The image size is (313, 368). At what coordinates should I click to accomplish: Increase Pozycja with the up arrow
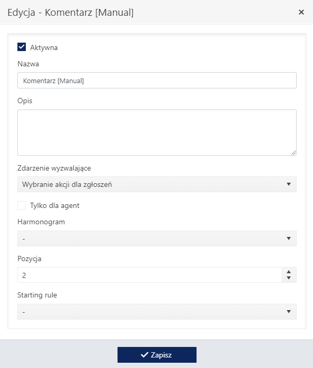click(289, 272)
